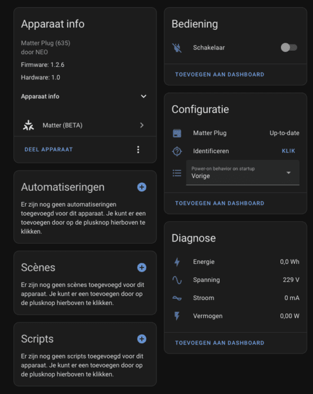This screenshot has height=394, width=313.
Task: Open the Vermogen sensor entry
Action: [x=235, y=316]
